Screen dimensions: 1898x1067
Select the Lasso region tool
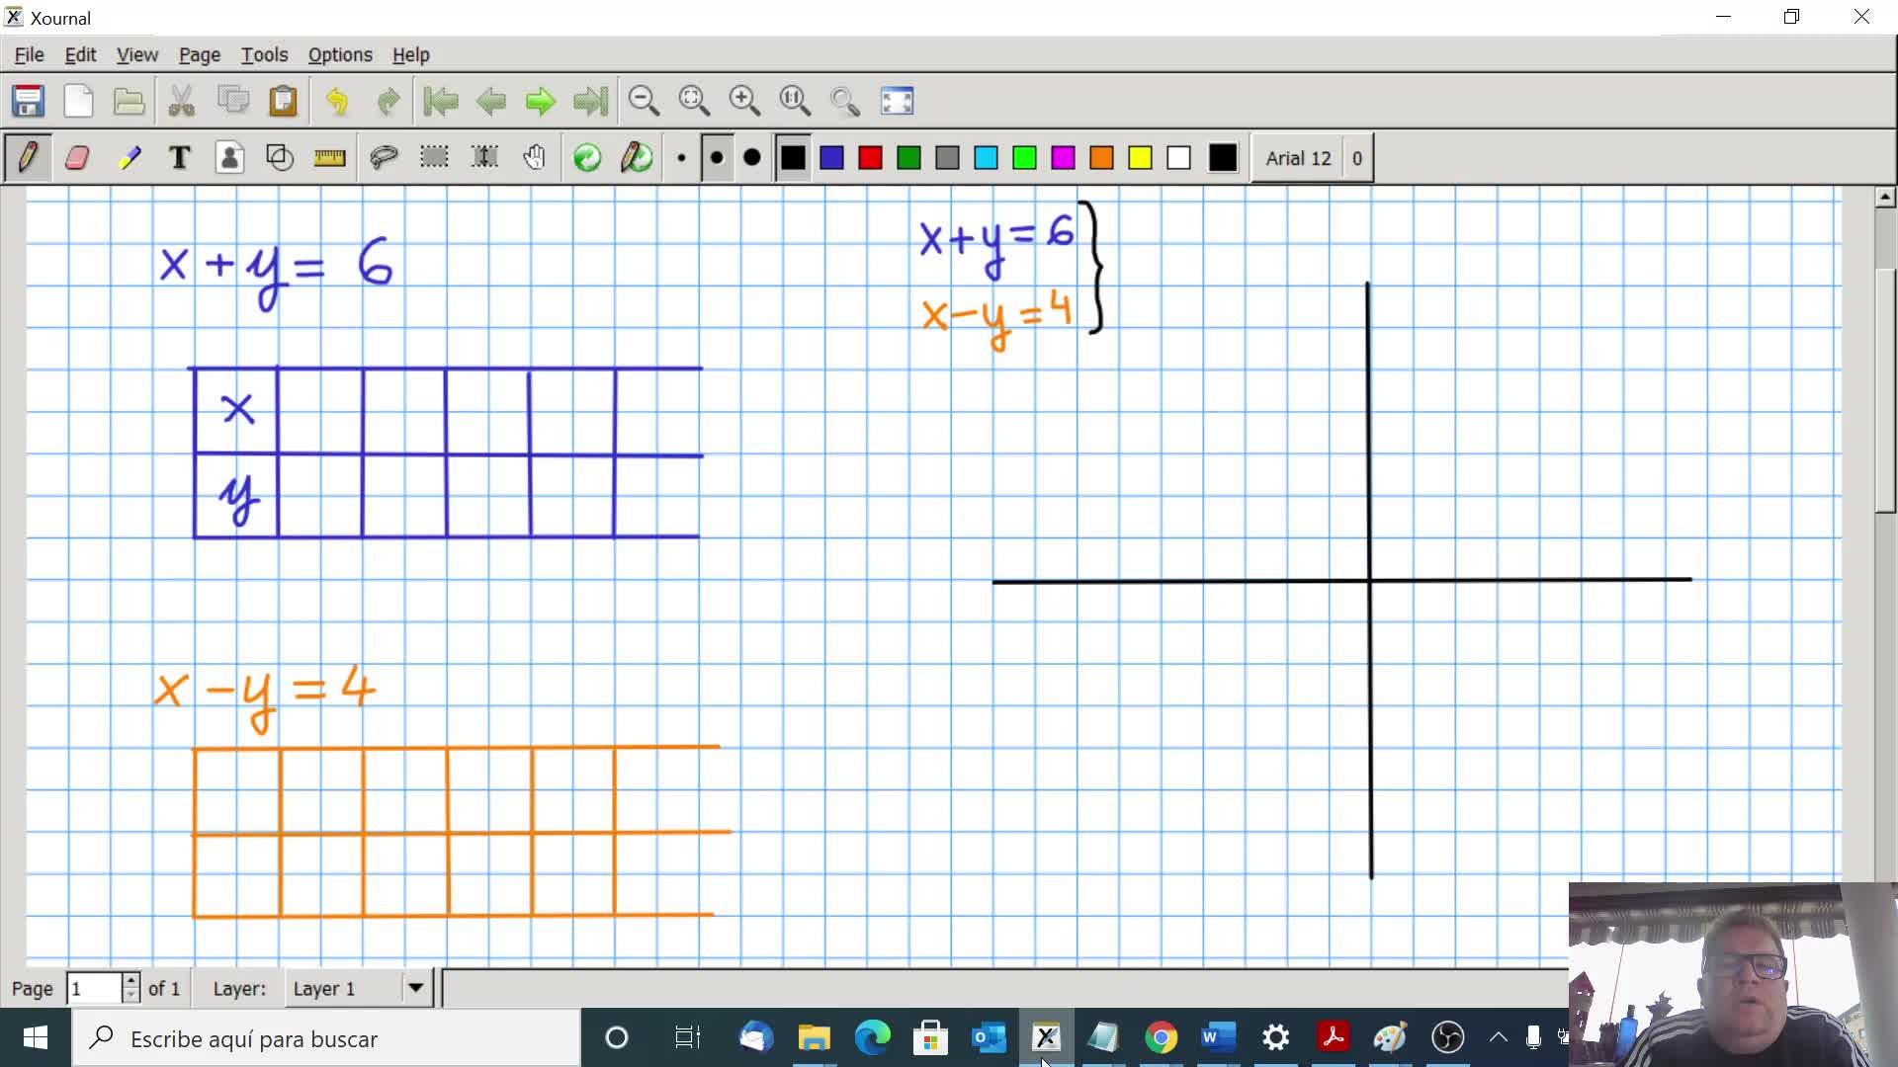(384, 158)
